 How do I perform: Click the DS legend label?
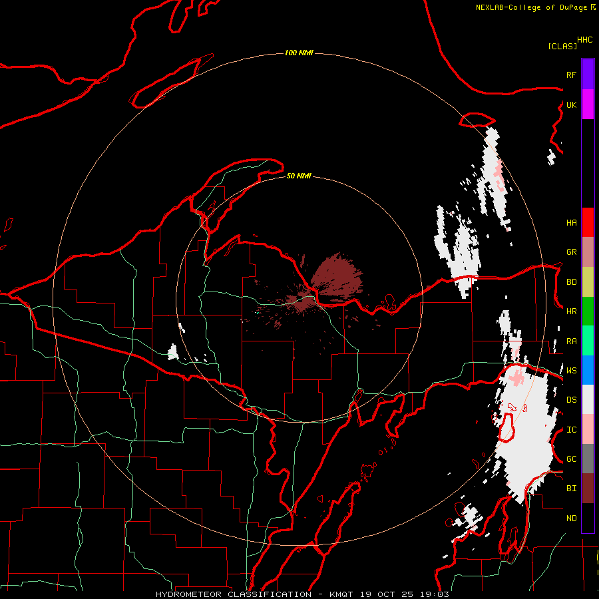coord(571,400)
